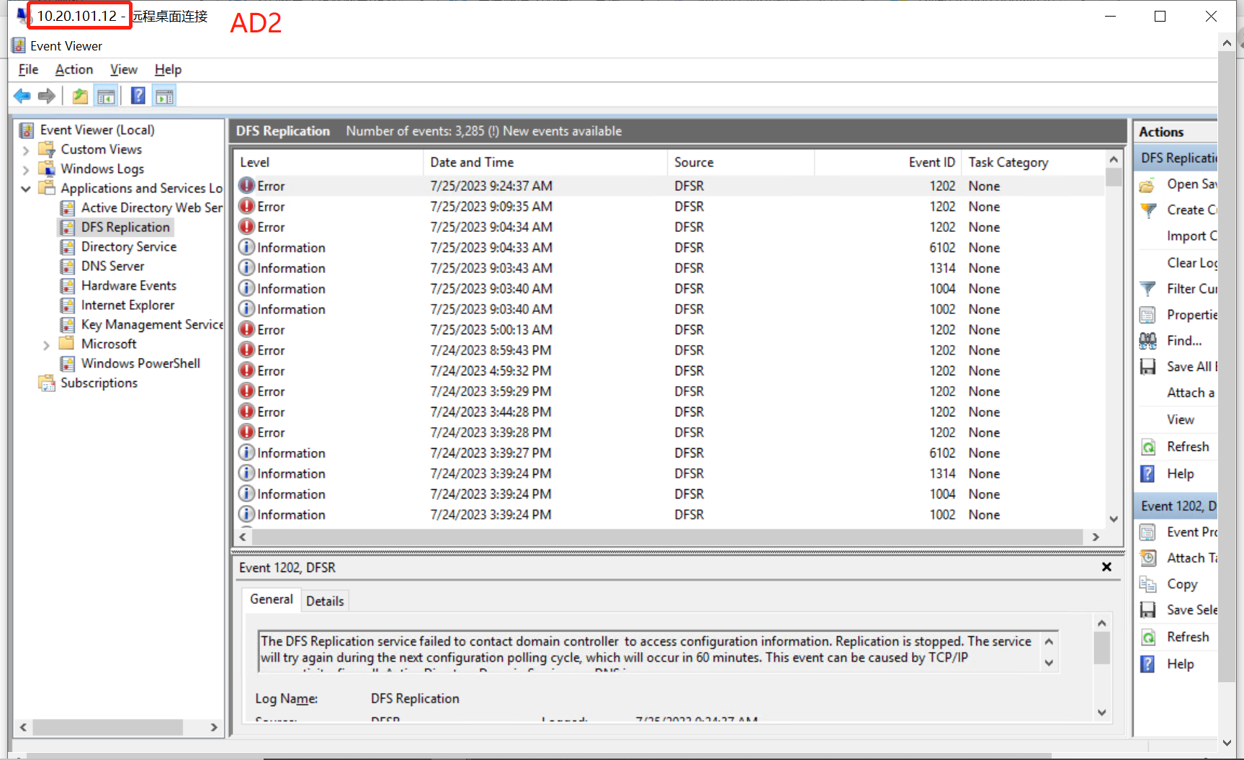Click the Open Saved Log folder icon
This screenshot has height=760, width=1244.
tap(1147, 184)
